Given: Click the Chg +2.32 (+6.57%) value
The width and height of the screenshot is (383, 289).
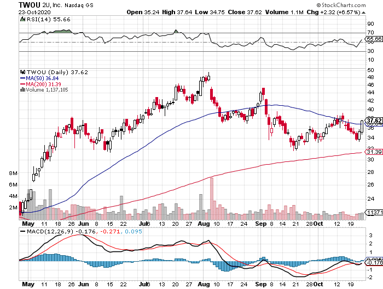Looking at the screenshot, I should point(333,12).
